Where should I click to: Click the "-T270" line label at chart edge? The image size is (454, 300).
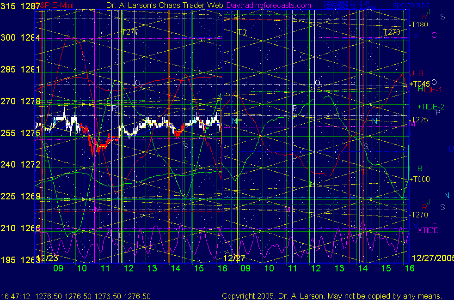(x=419, y=215)
